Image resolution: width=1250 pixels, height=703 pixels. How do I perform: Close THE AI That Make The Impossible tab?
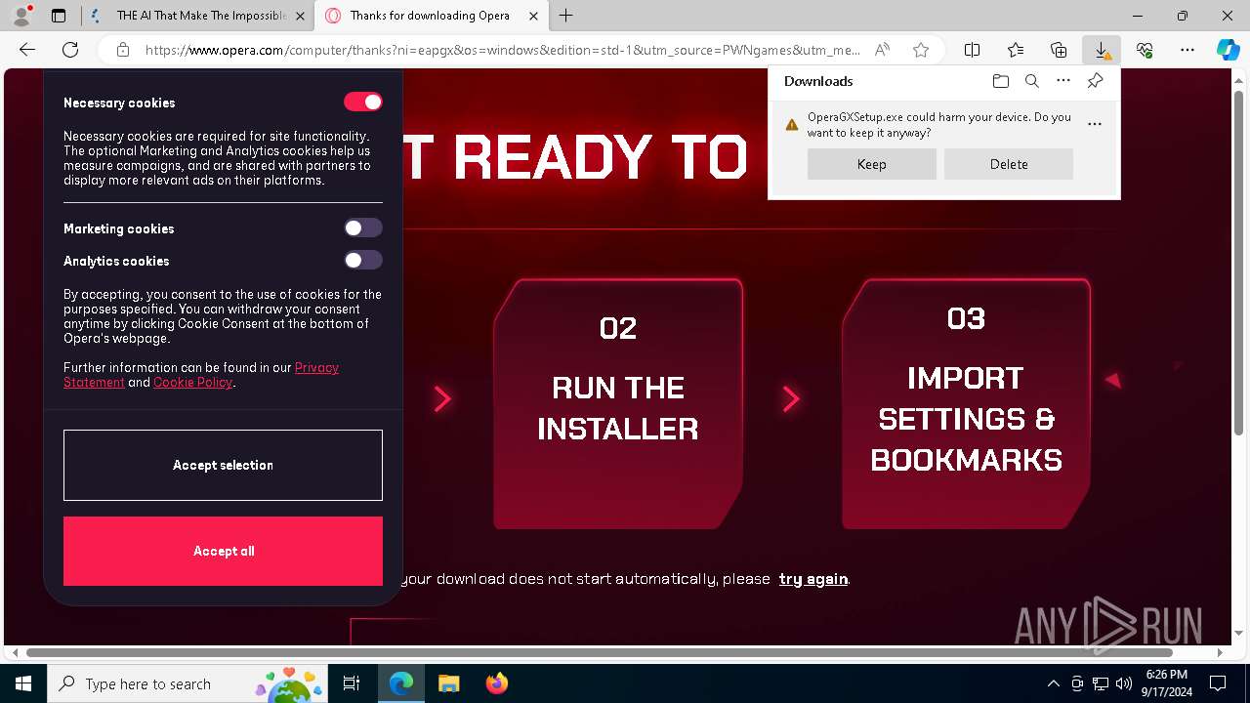point(300,16)
